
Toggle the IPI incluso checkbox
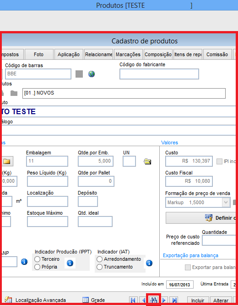coord(219,161)
